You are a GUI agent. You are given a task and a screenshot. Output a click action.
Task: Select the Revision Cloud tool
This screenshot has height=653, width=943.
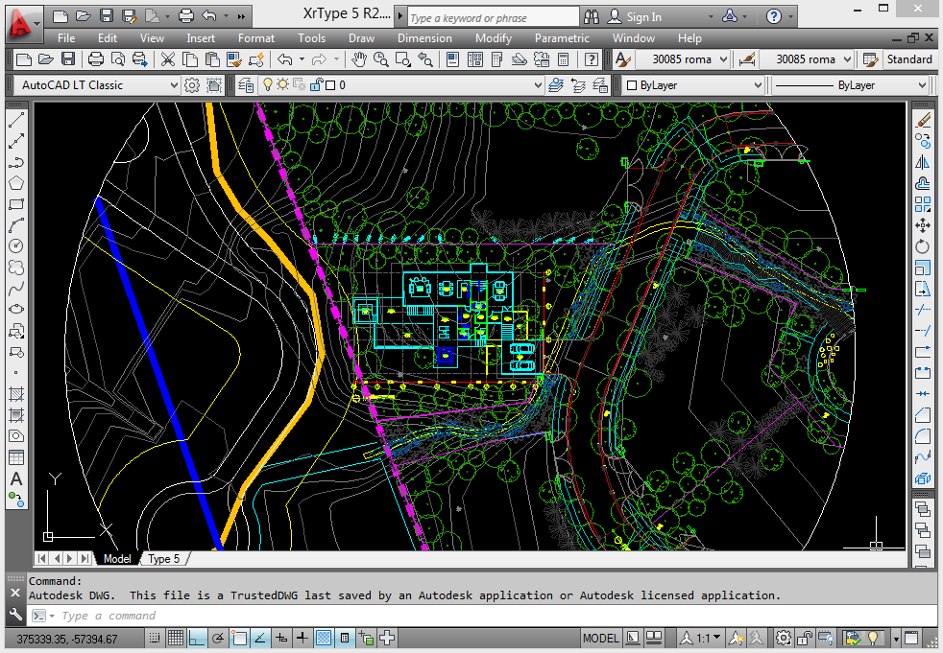point(16,268)
